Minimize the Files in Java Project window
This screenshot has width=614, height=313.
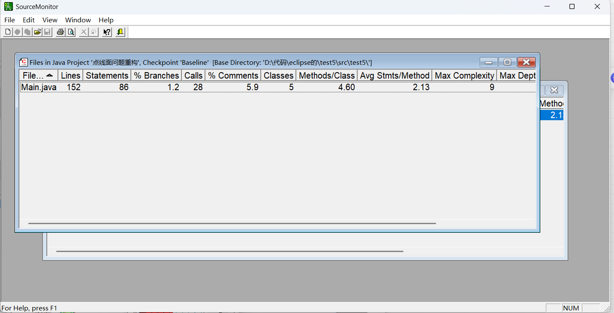coord(488,62)
